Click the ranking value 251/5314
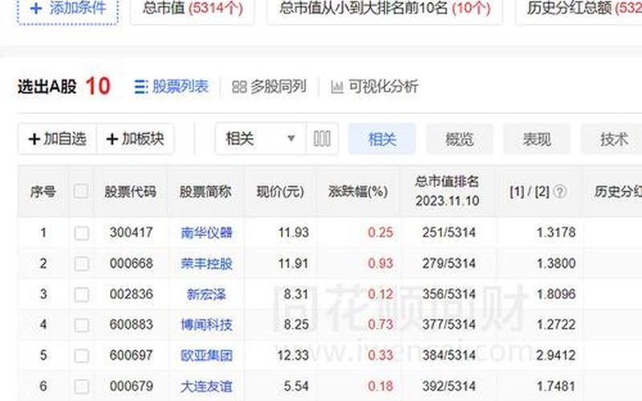The image size is (642, 401). point(449,233)
